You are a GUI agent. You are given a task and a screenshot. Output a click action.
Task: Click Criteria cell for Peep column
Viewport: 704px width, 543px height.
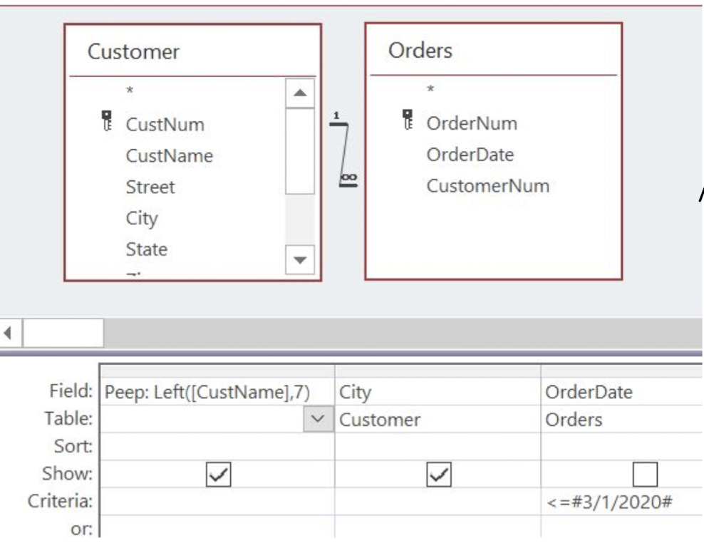pyautogui.click(x=217, y=502)
